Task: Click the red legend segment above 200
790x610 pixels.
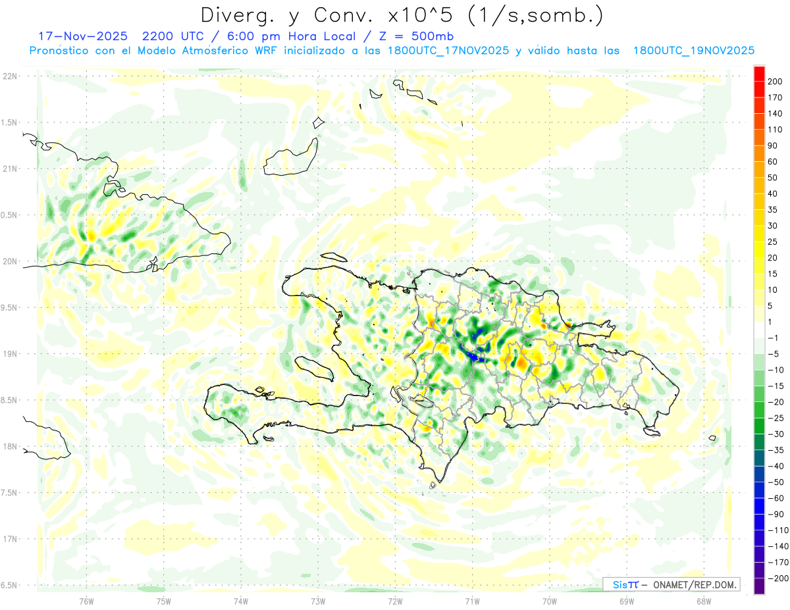Action: click(x=759, y=73)
